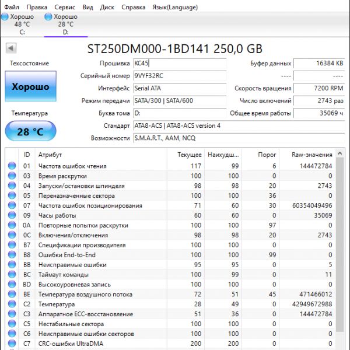Open the Правка menu

point(37,7)
